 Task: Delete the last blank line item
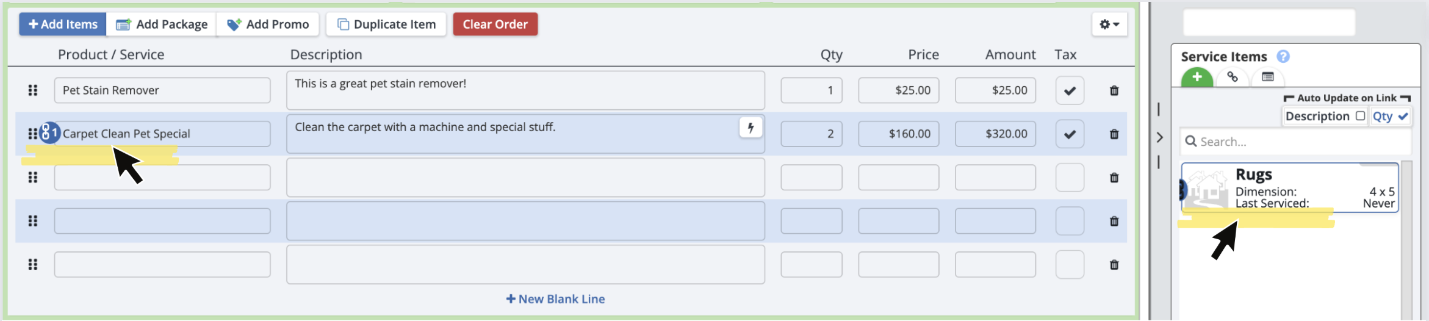[x=1114, y=265]
